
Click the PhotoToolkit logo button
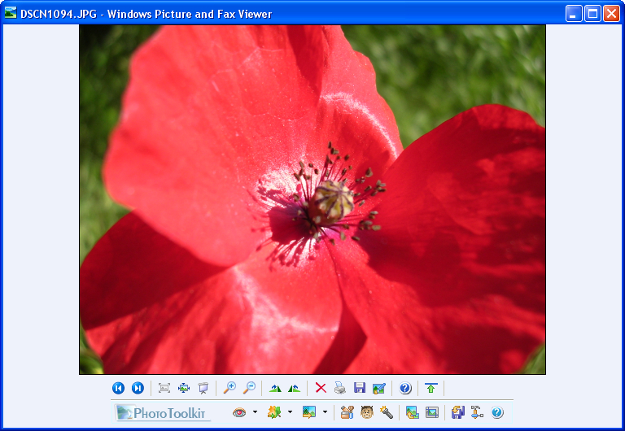(163, 412)
